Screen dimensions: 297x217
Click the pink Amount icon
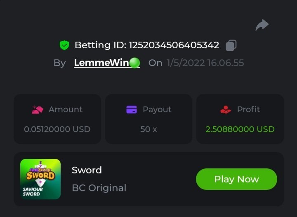click(x=37, y=110)
